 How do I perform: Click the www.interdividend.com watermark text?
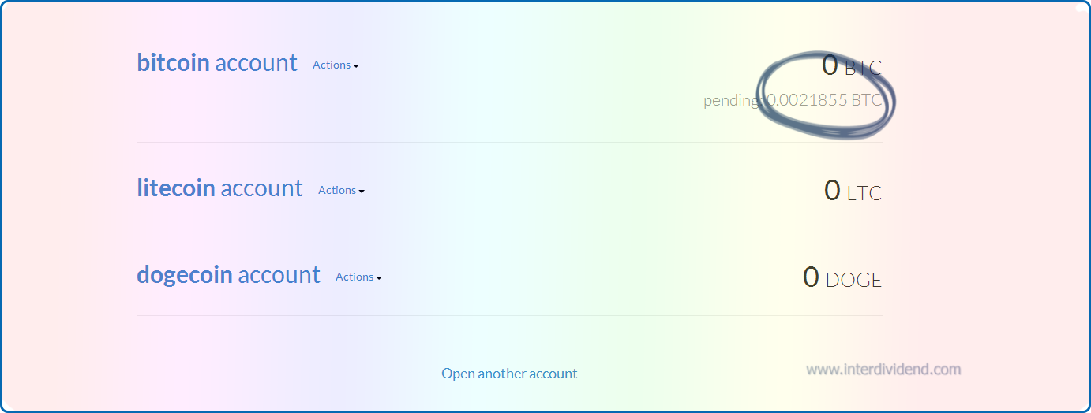point(883,369)
